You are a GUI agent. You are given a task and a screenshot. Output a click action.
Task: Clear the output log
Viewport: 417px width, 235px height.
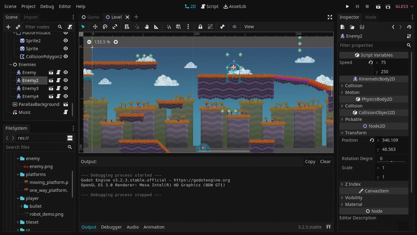pos(325,162)
